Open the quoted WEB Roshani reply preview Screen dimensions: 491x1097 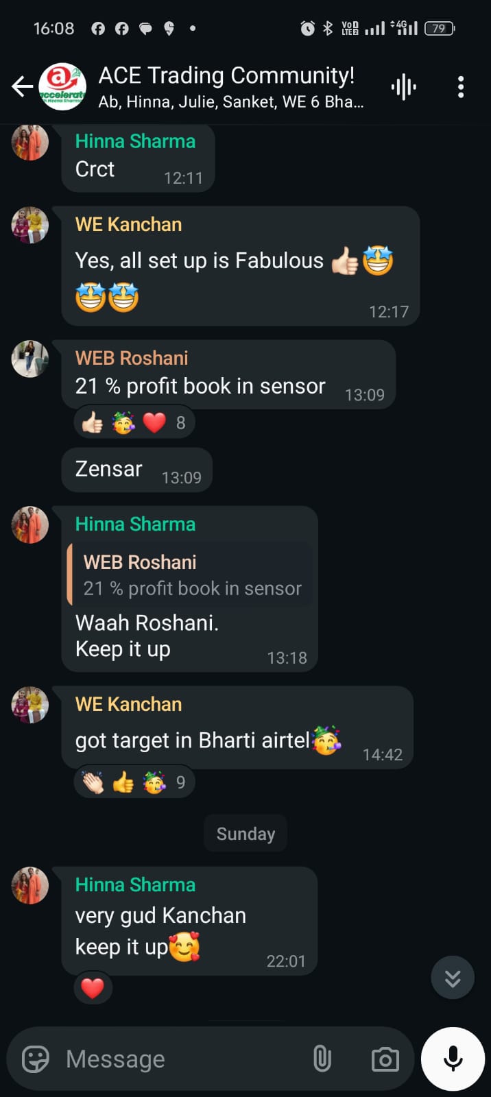pyautogui.click(x=190, y=575)
